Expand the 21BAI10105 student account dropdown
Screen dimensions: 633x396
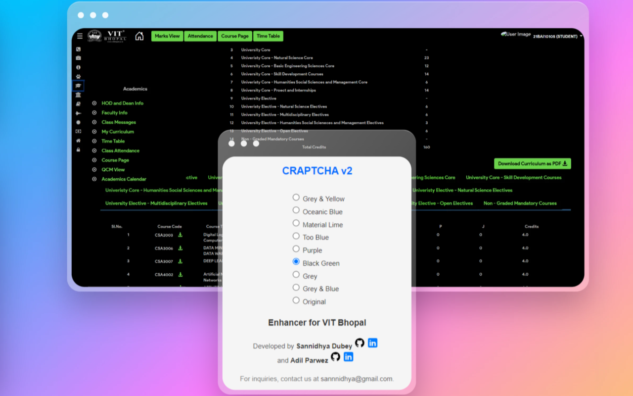click(x=556, y=36)
